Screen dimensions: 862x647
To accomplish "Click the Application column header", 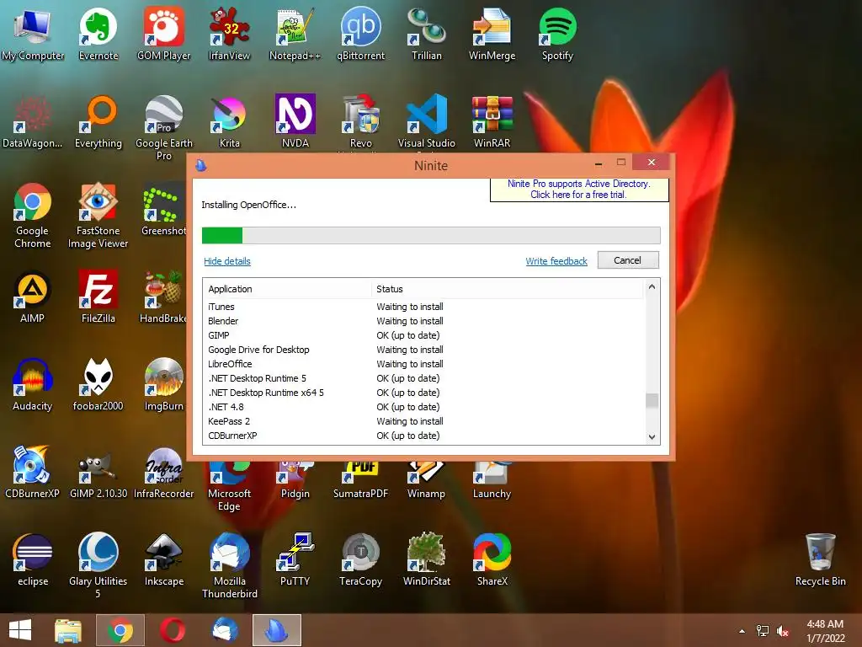I will [x=287, y=289].
